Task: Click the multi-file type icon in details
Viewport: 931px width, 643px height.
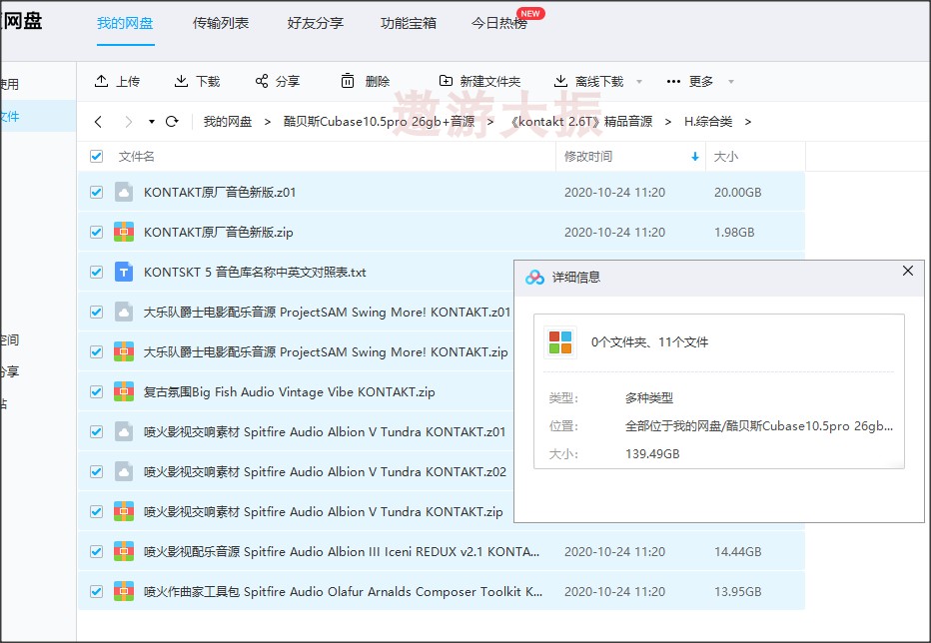Action: click(560, 342)
